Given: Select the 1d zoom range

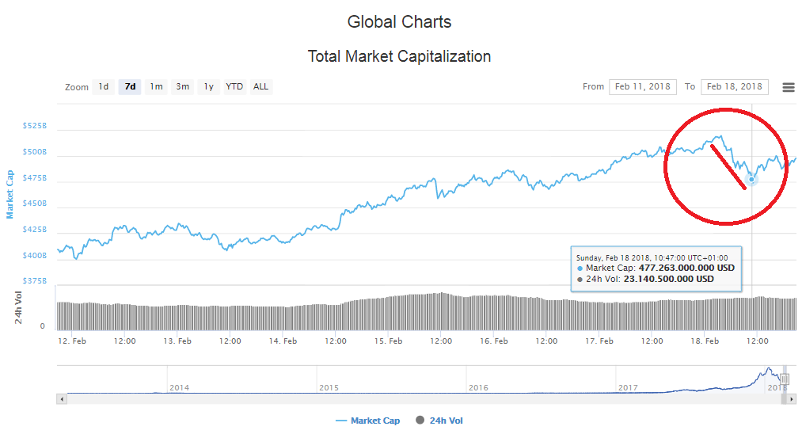Looking at the screenshot, I should tap(103, 86).
